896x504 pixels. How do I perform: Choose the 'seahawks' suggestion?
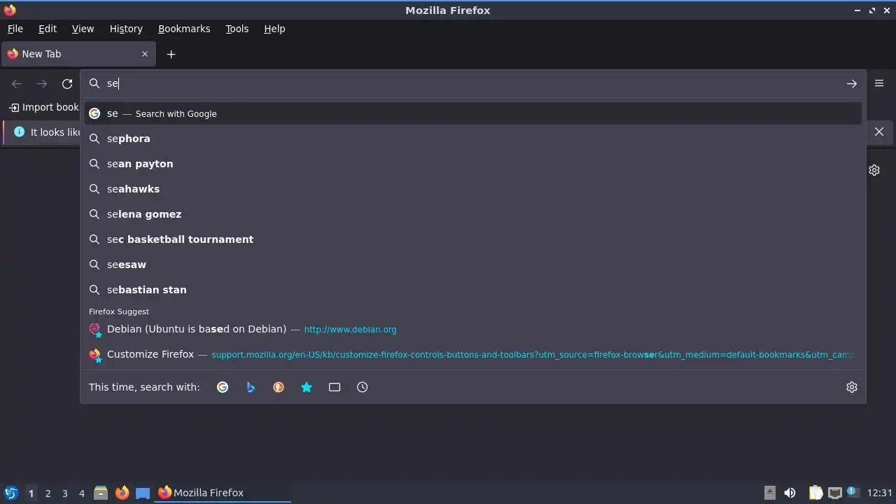[x=473, y=189]
